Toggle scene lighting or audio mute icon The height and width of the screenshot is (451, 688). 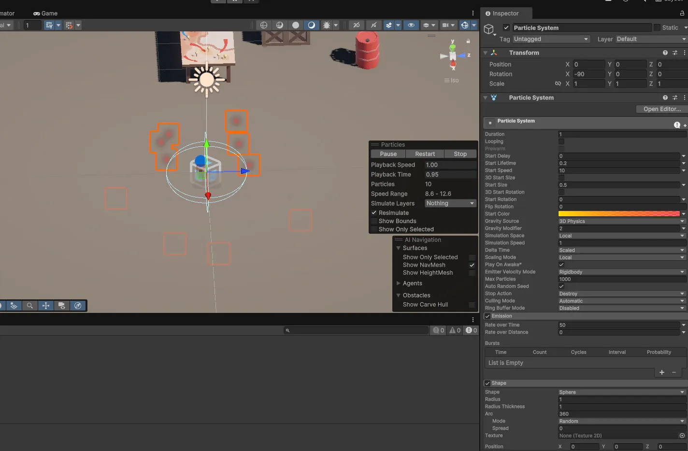point(373,25)
